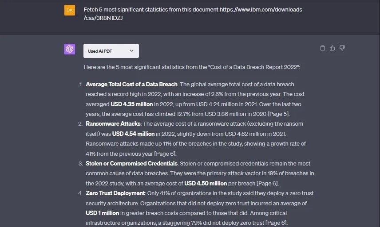The width and height of the screenshot is (380, 227).
Task: Click the bold USD 4.50 million figure
Action: click(206, 183)
